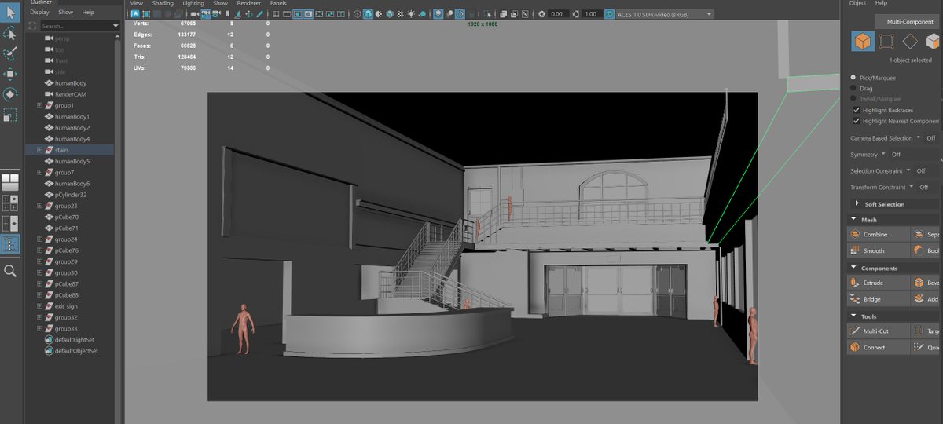943x424 pixels.
Task: Expand exit_sign node in Outliner
Action: click(x=40, y=306)
